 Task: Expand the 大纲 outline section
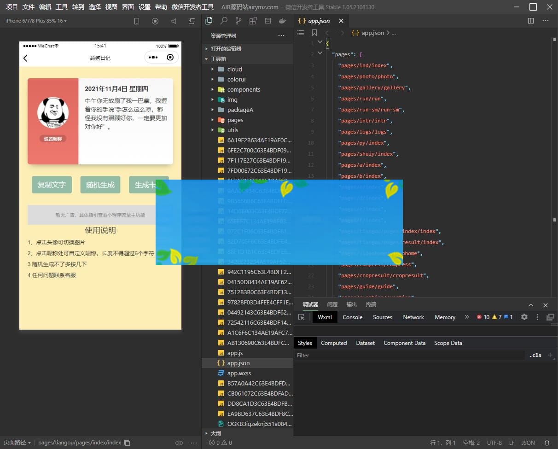215,433
